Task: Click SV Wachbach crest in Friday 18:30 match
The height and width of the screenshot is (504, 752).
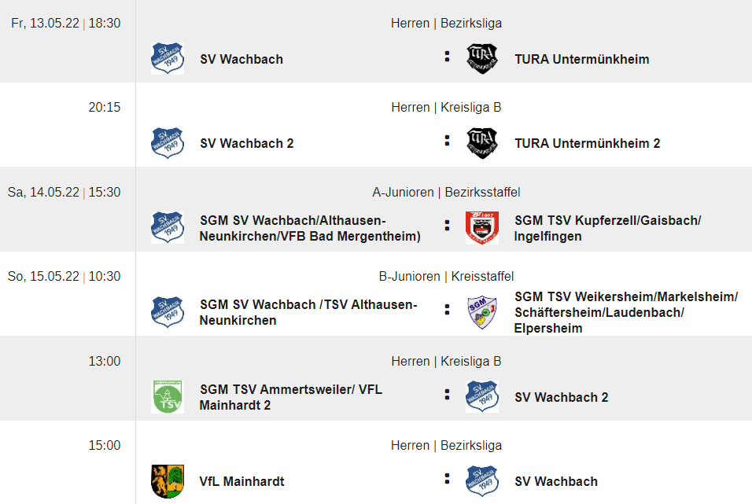Action: point(168,59)
